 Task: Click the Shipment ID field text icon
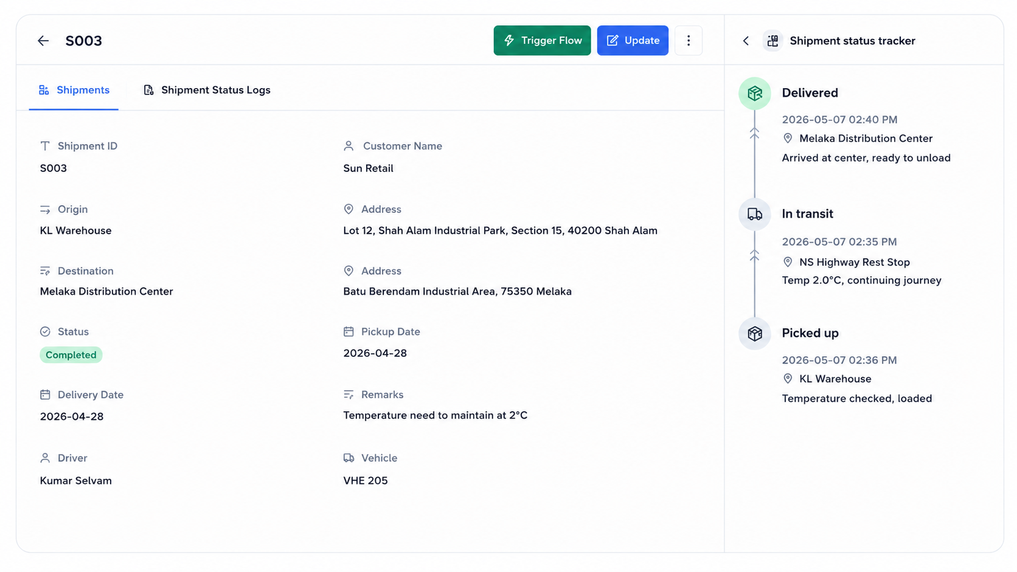pyautogui.click(x=45, y=146)
